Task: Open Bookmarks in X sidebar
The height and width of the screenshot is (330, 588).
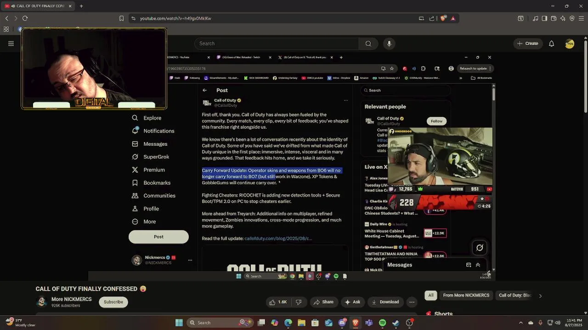Action: pos(152,183)
